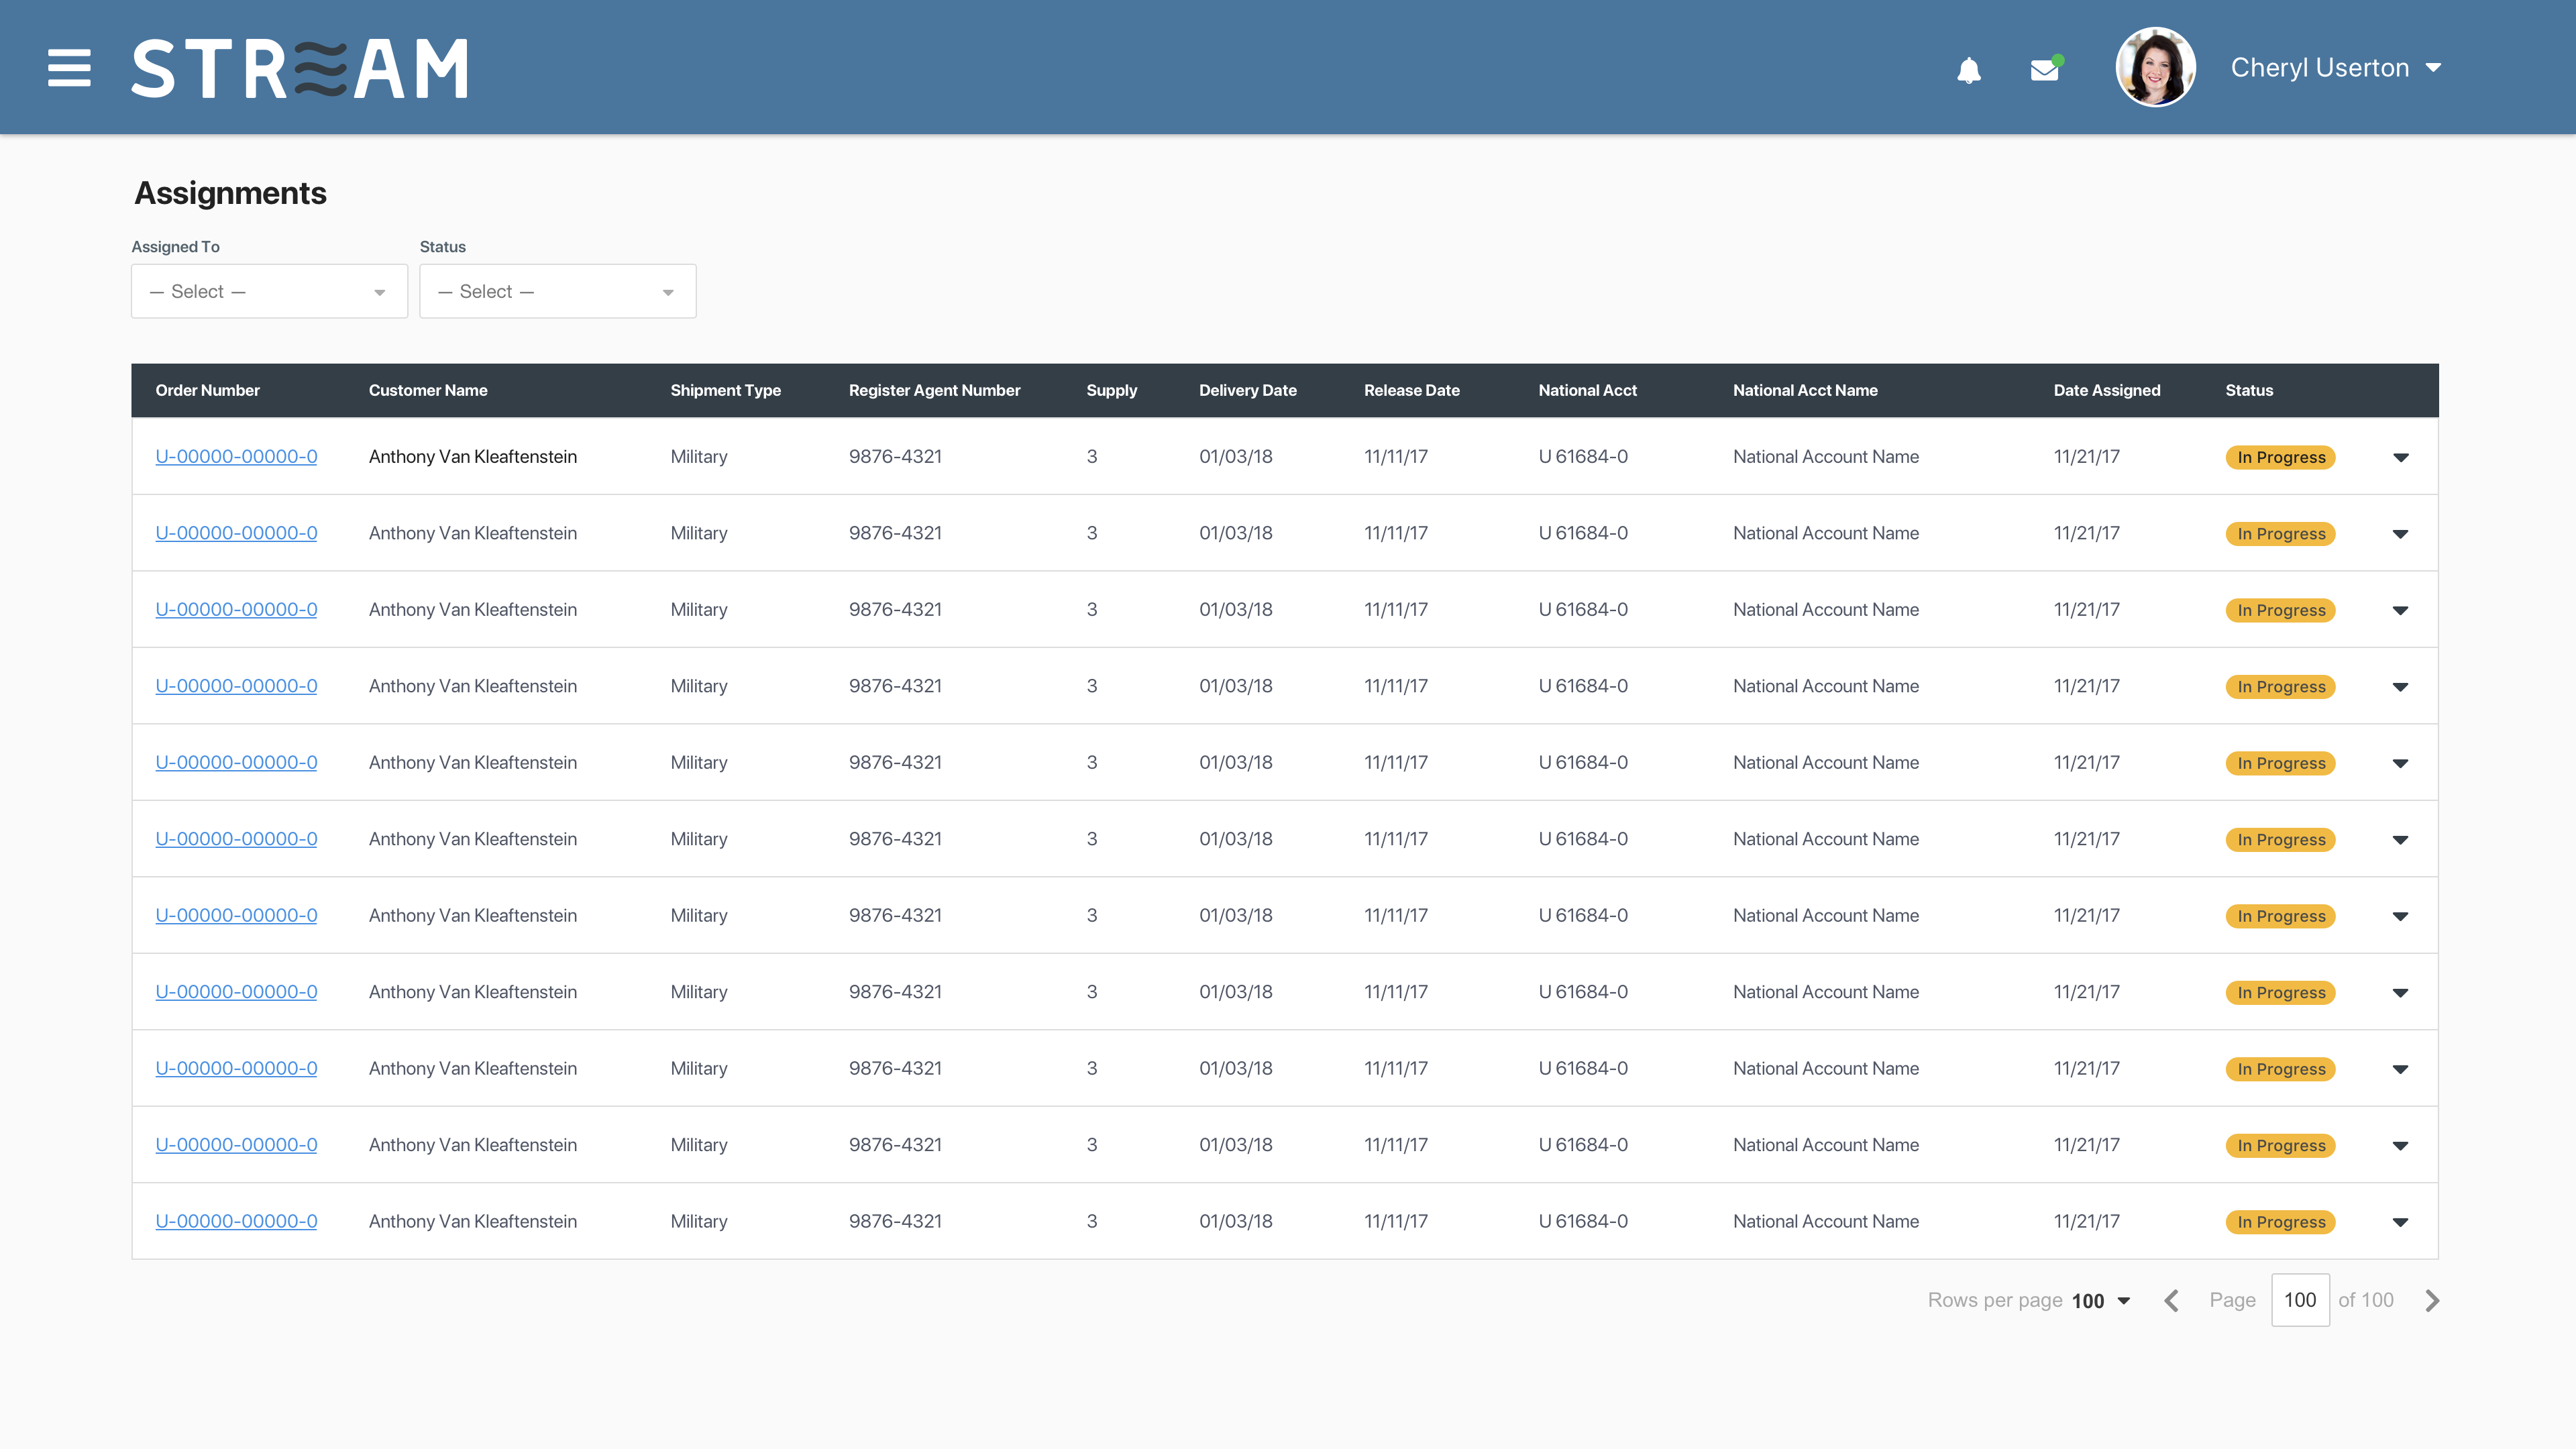Open the Status filter dropdown

[x=557, y=291]
